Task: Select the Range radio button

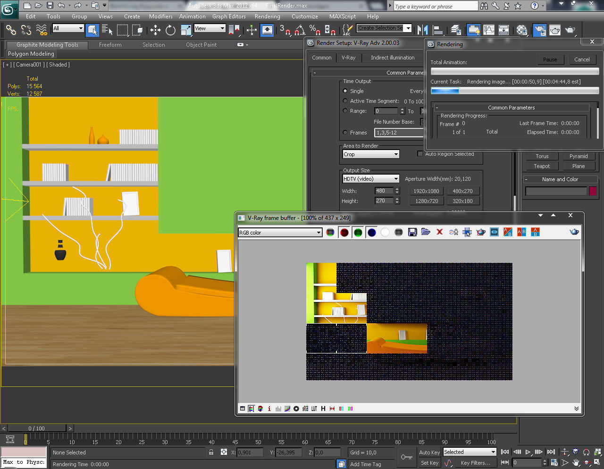Action: pos(345,111)
